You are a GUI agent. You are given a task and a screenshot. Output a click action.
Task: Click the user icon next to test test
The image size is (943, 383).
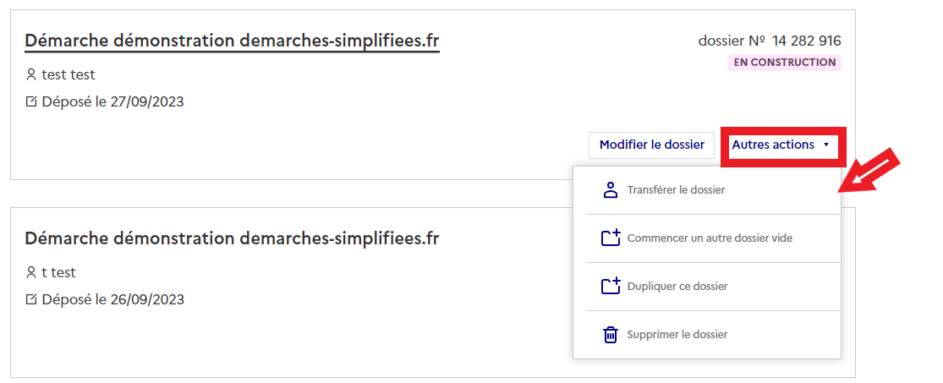[x=31, y=75]
